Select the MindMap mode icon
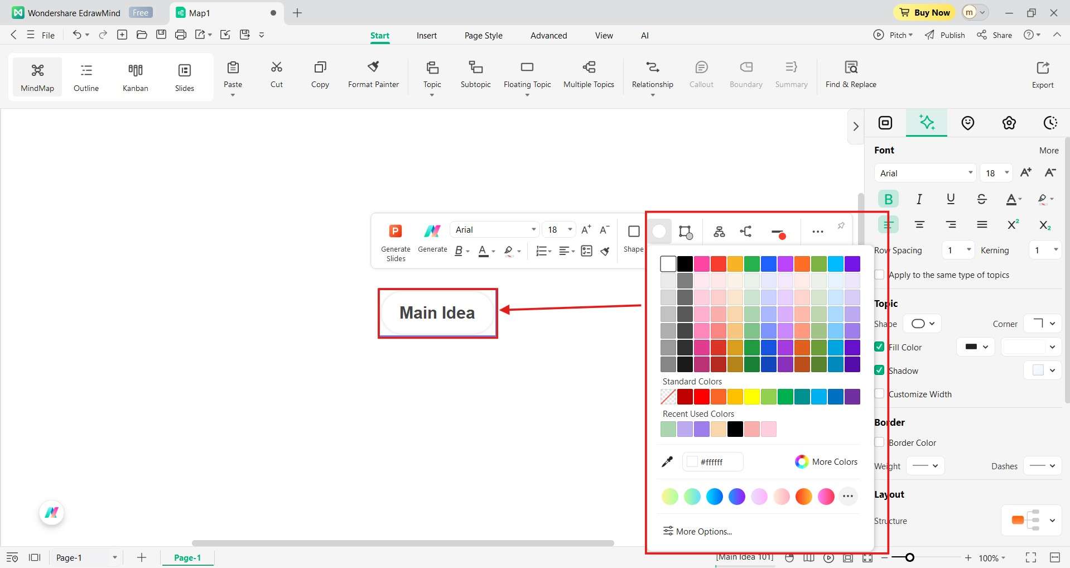The image size is (1070, 568). [36, 76]
